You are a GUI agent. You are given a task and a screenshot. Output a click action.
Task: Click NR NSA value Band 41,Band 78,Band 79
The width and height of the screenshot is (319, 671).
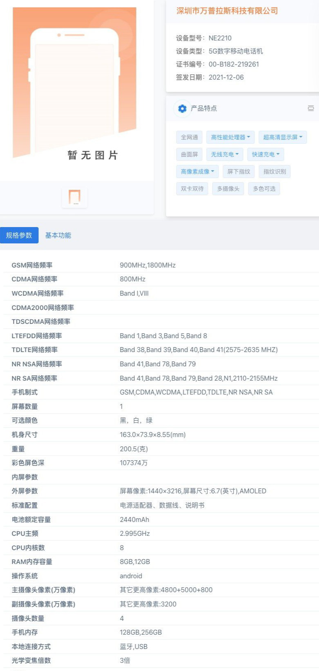(x=158, y=364)
